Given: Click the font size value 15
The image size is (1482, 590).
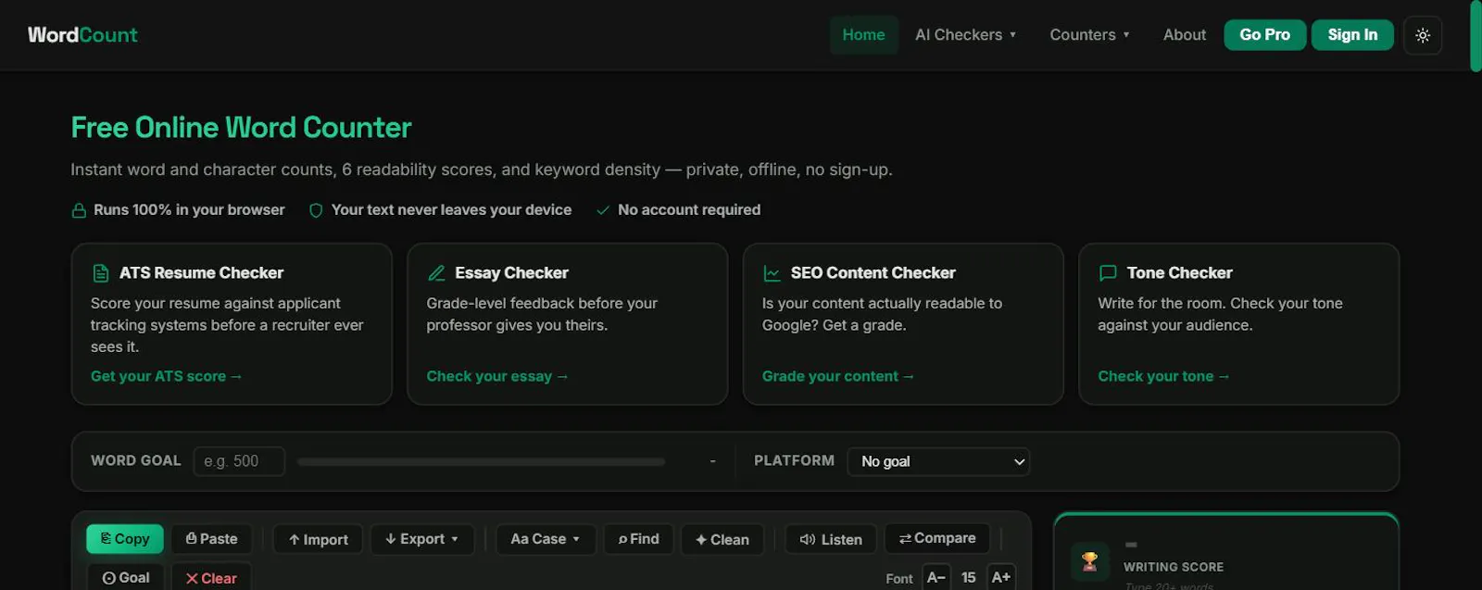Looking at the screenshot, I should click(969, 578).
